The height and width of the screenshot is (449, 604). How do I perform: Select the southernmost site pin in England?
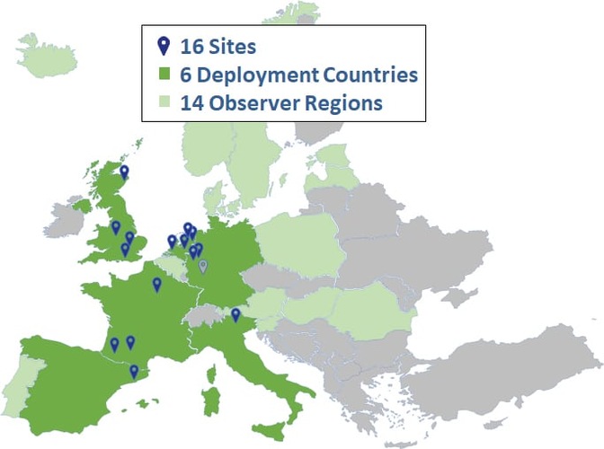pos(125,249)
